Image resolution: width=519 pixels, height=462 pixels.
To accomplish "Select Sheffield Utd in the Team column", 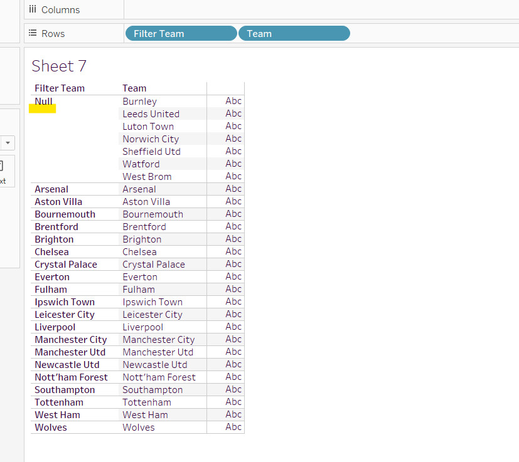I will click(152, 152).
